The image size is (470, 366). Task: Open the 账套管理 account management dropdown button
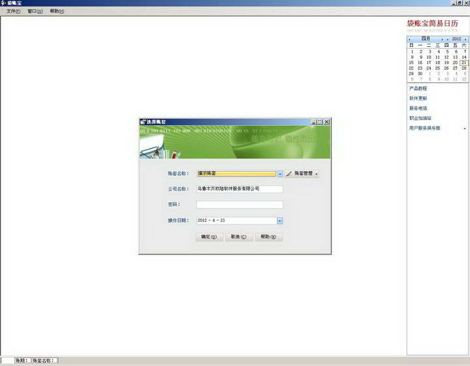(302, 174)
